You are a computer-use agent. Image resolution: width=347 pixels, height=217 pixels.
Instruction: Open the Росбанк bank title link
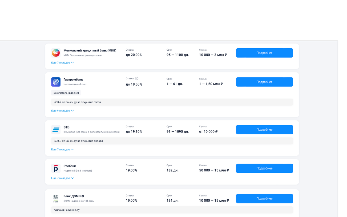70,166
